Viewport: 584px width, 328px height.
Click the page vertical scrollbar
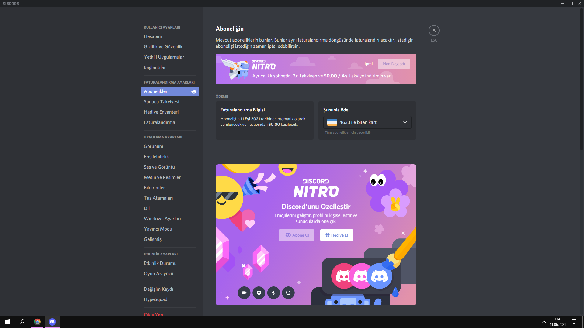(582, 79)
